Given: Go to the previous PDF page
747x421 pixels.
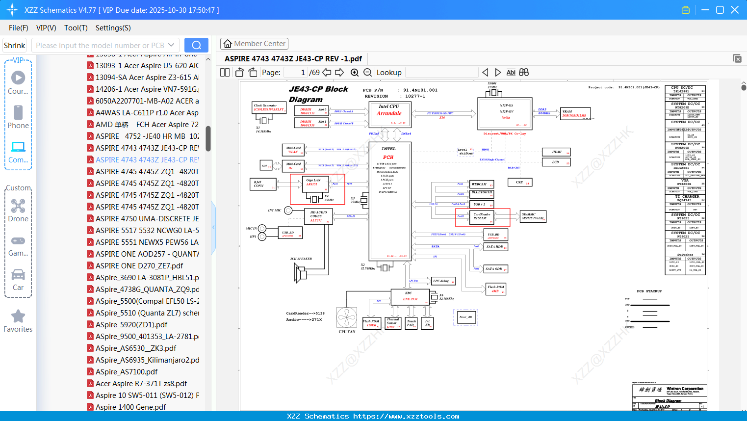Looking at the screenshot, I should tap(327, 73).
